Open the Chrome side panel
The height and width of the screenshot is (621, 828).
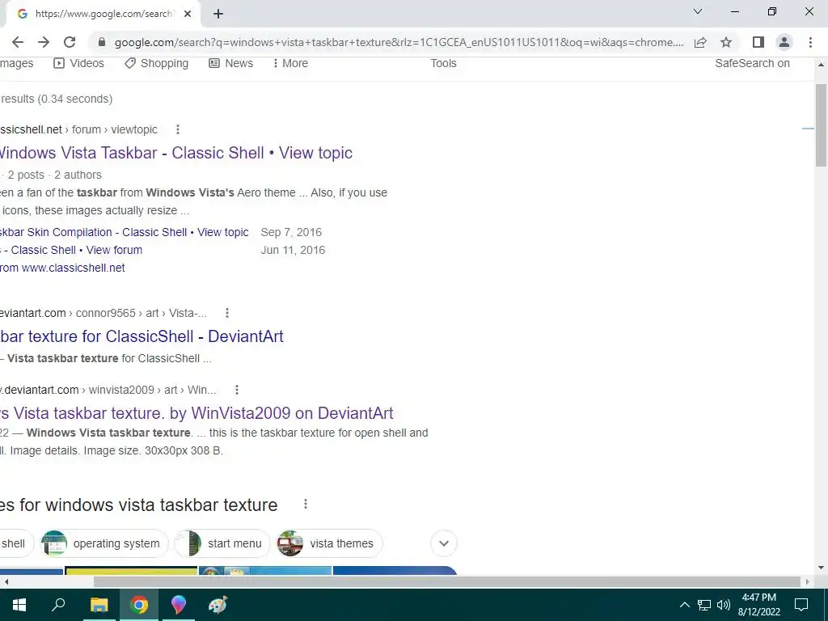pos(758,42)
